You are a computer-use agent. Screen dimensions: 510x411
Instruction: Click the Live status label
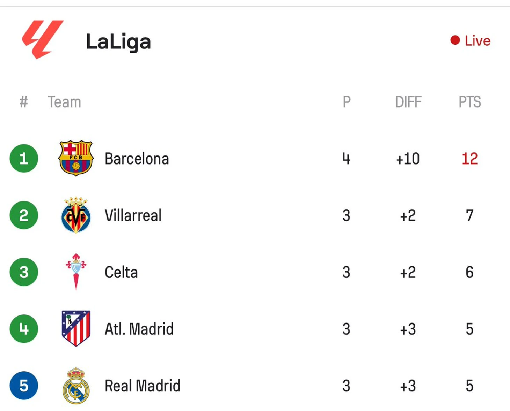tap(478, 41)
